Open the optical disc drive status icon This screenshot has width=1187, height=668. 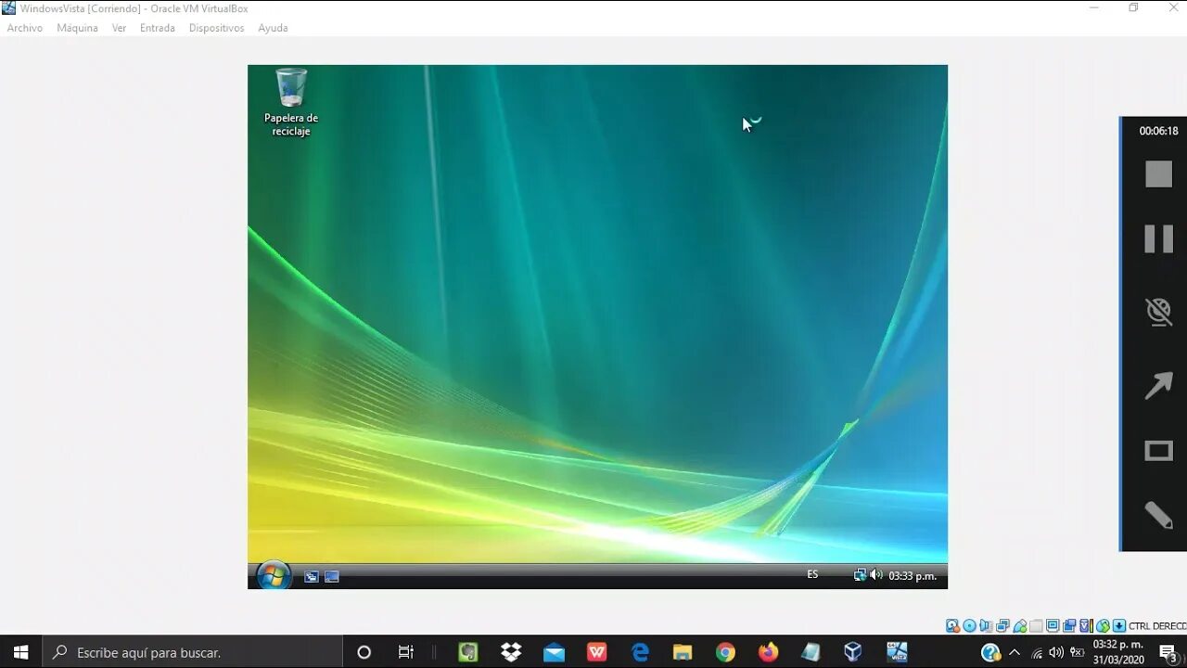[969, 625]
